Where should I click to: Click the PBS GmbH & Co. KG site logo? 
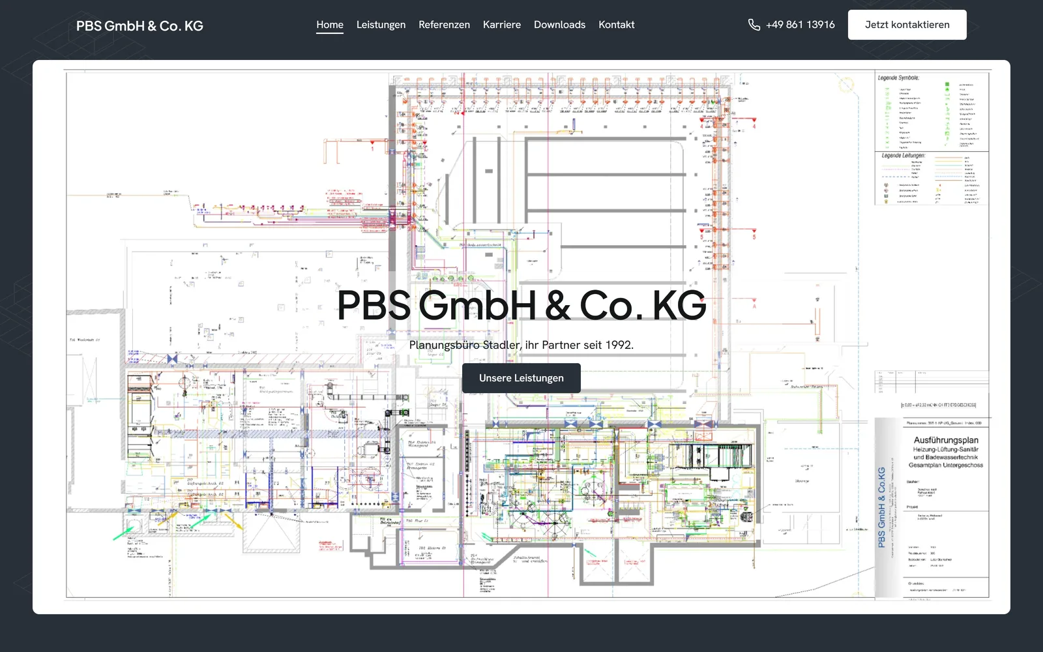(x=140, y=25)
